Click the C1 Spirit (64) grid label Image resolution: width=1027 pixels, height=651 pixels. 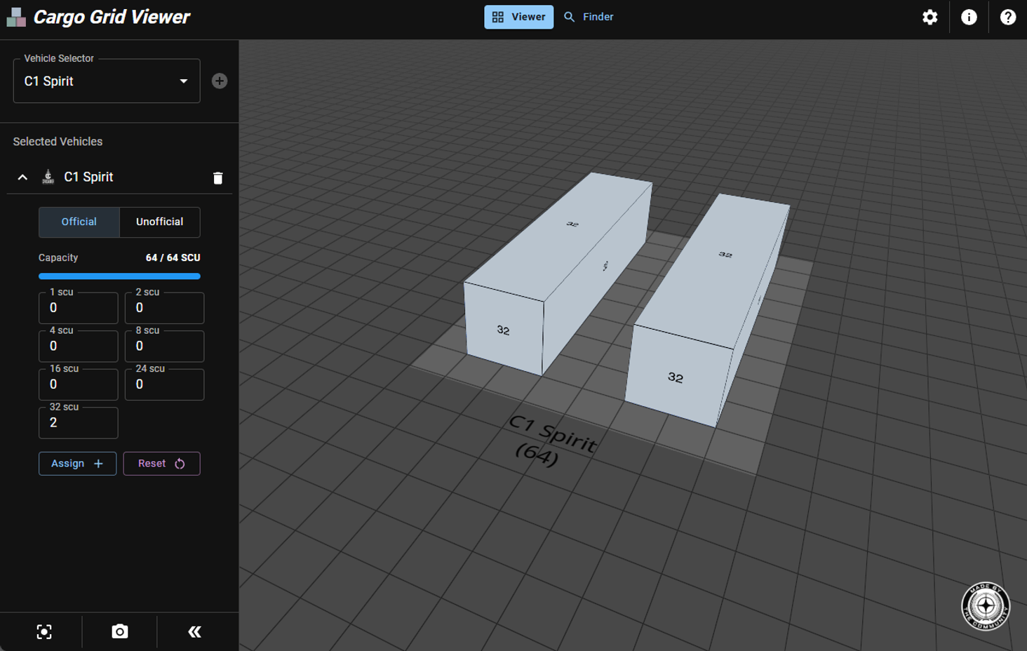[x=553, y=441]
